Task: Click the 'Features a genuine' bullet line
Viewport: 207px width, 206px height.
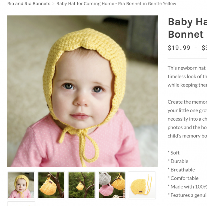Action: point(187,195)
